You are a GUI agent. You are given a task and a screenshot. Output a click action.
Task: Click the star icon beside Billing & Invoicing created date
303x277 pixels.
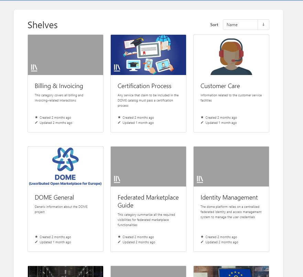pyautogui.click(x=36, y=118)
